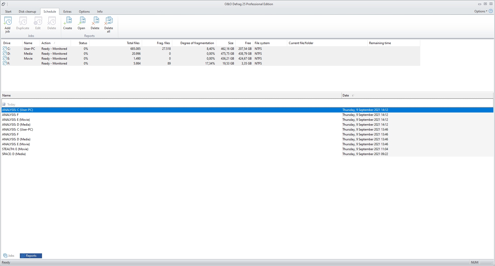Sort drives by Action column
Screen dimensions: 495x266
tap(55, 43)
